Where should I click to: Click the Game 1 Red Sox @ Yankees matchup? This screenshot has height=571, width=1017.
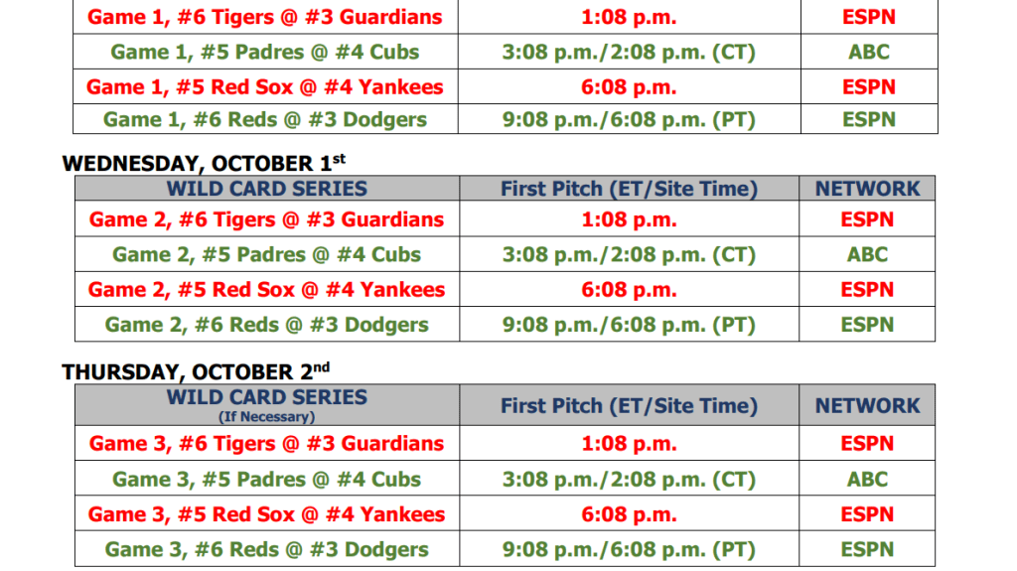(x=265, y=86)
